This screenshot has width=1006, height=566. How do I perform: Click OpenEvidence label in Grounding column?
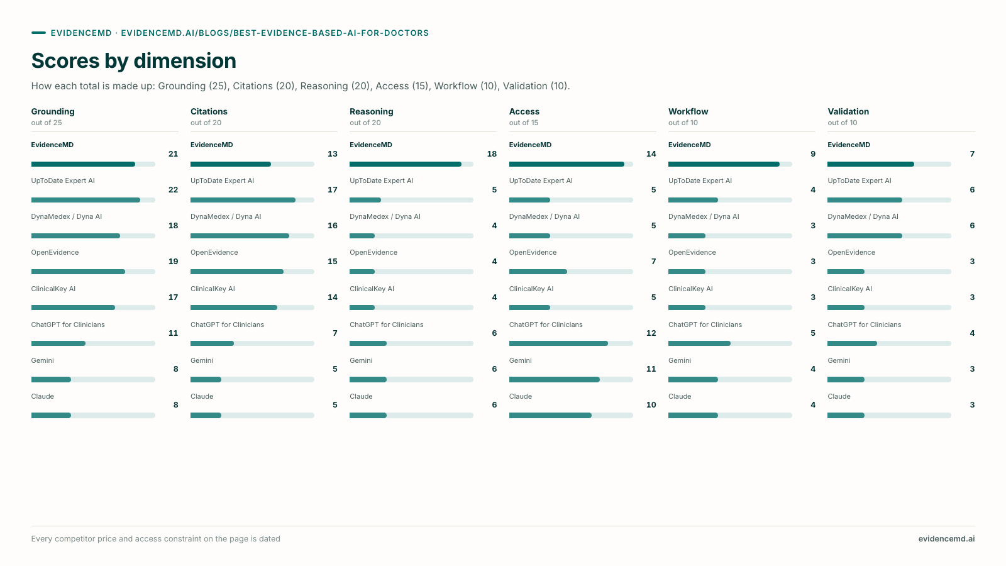pyautogui.click(x=55, y=253)
